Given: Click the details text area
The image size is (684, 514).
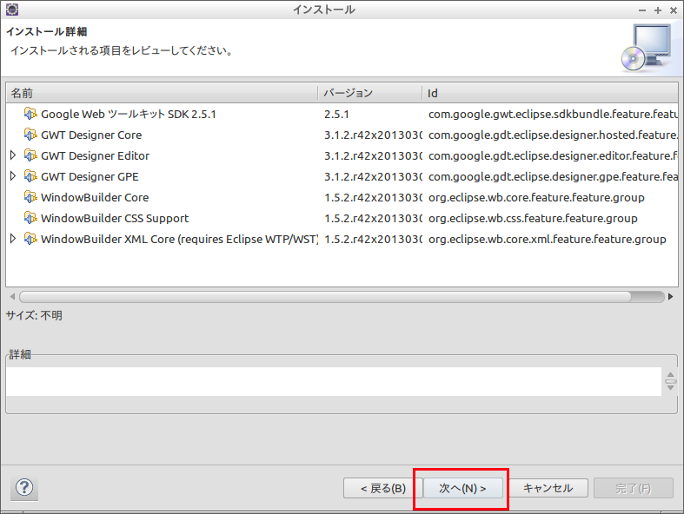Looking at the screenshot, I should click(334, 381).
